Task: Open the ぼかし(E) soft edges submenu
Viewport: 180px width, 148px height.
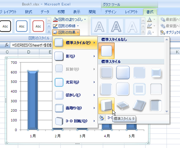Action: (75, 95)
